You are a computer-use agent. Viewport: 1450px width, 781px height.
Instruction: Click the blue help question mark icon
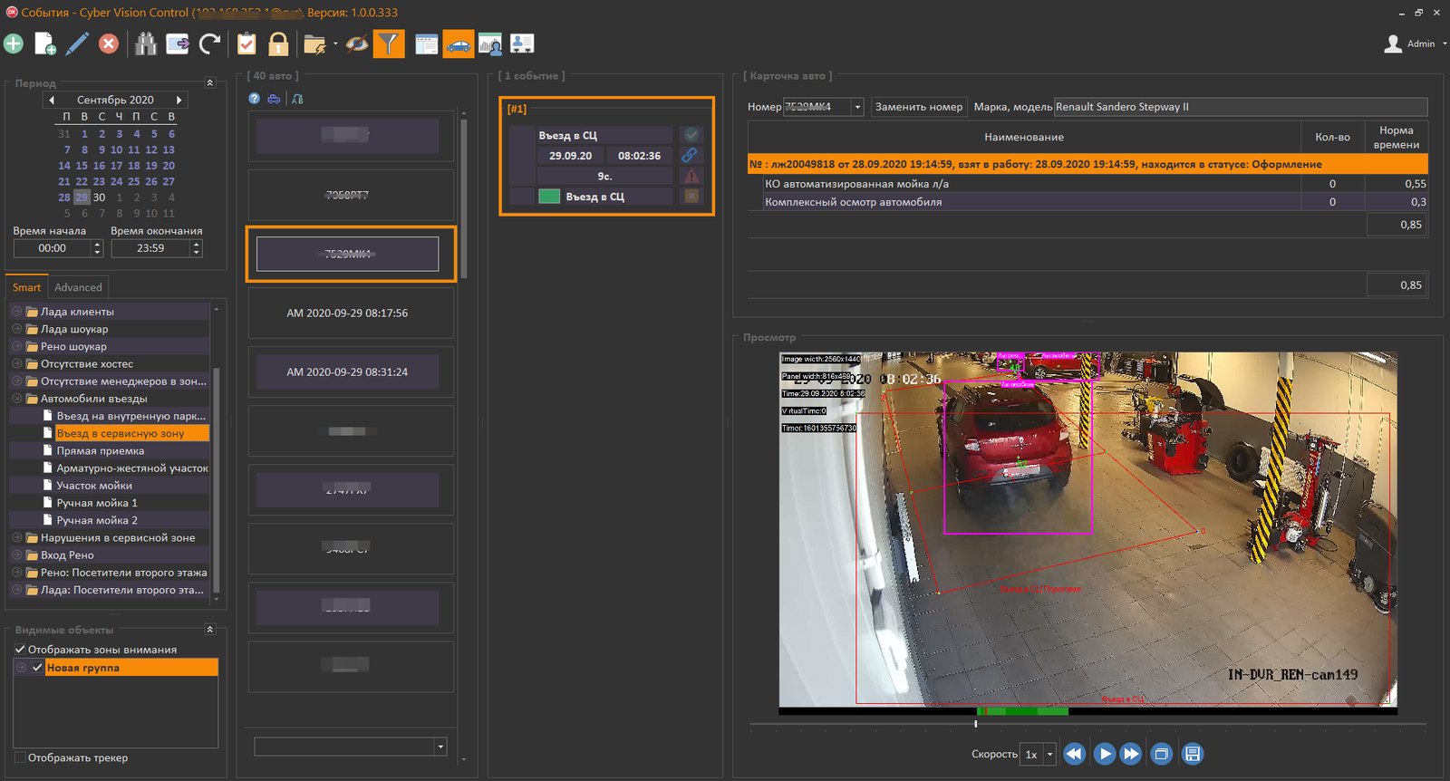(255, 99)
